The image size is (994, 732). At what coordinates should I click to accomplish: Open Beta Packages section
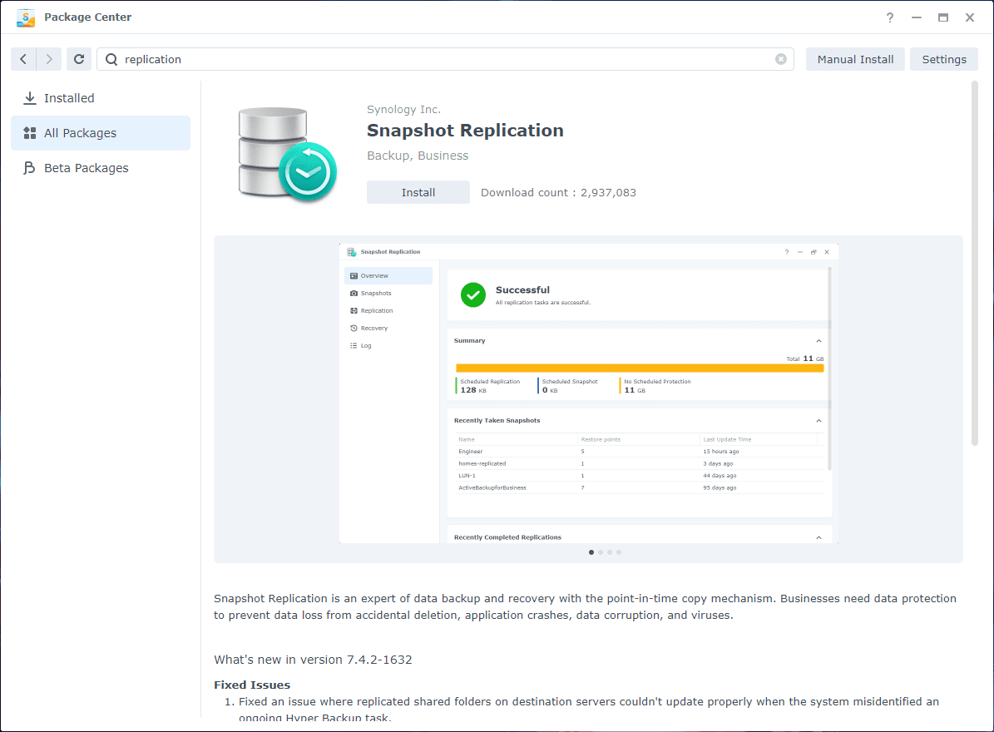(101, 168)
